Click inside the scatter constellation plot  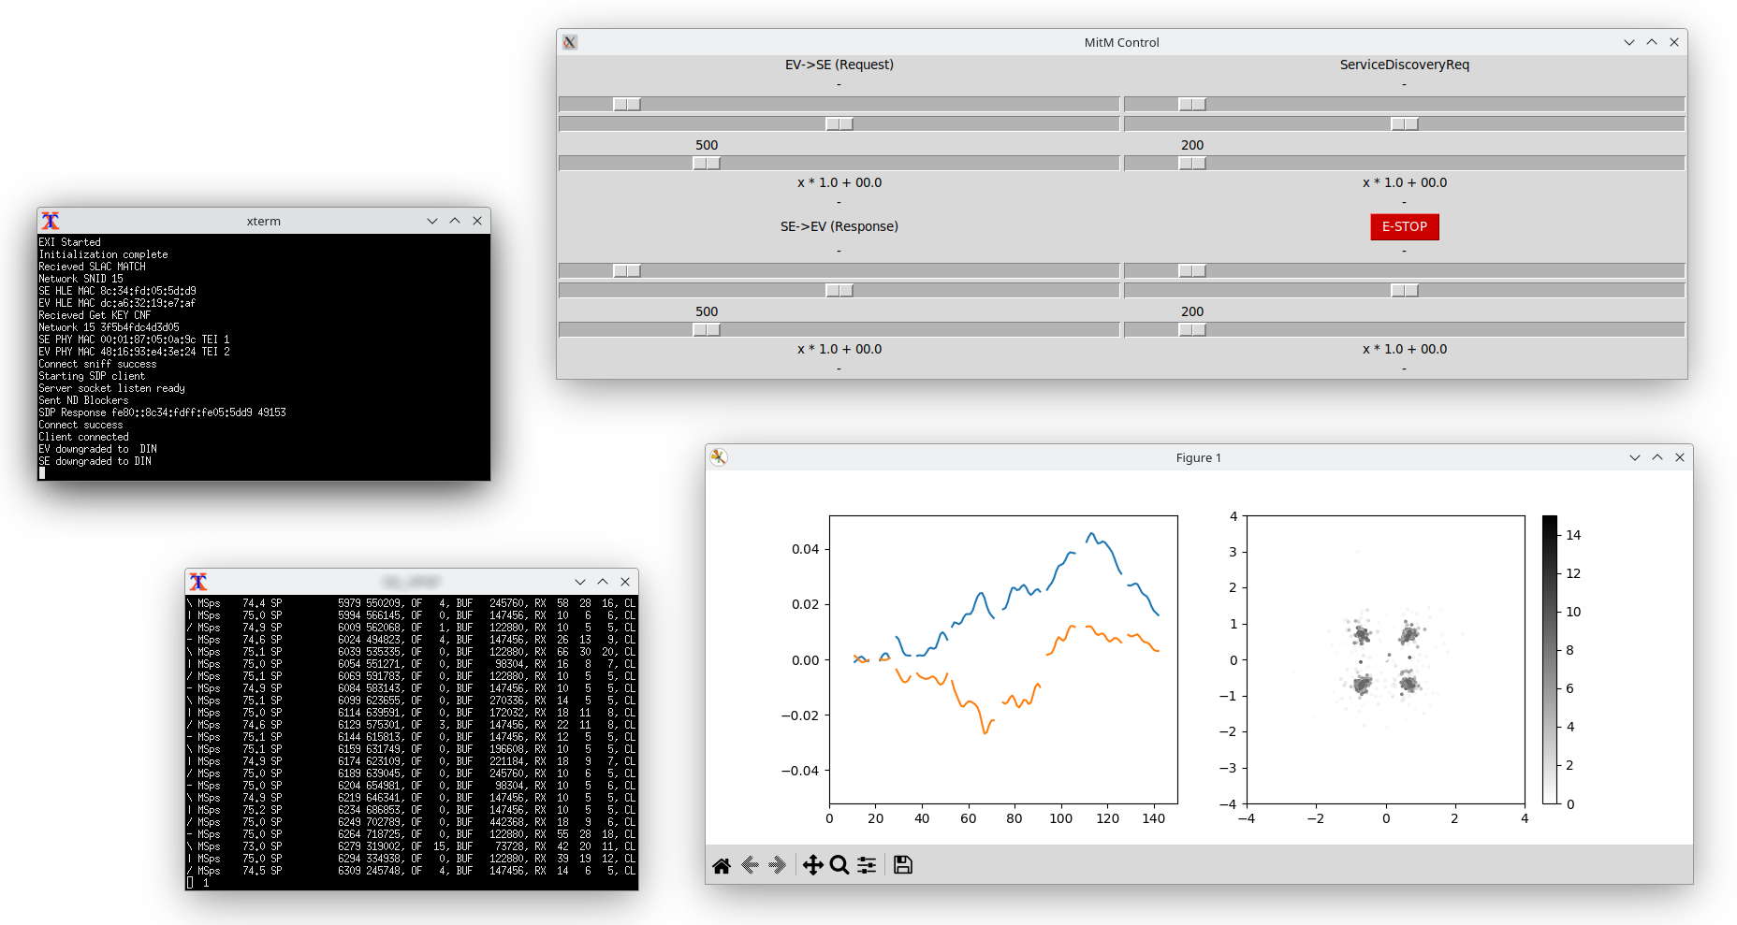1385,659
